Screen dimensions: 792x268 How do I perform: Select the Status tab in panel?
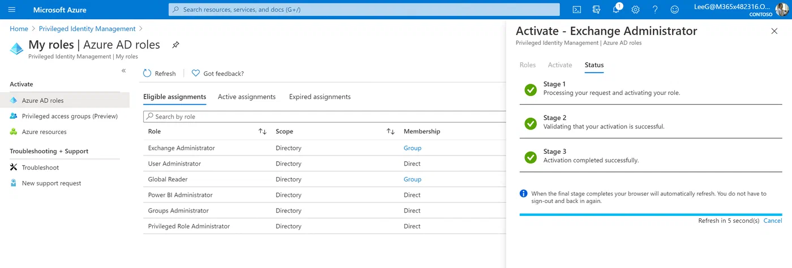point(594,65)
